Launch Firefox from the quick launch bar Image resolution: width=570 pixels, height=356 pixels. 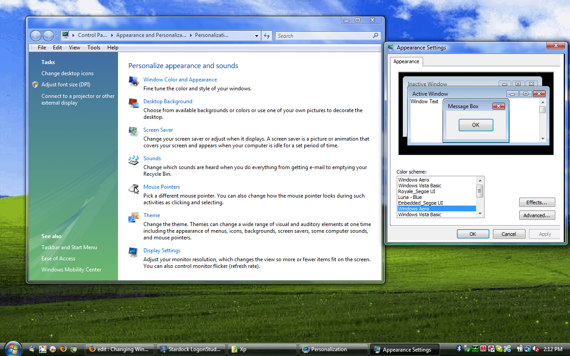pos(63,349)
